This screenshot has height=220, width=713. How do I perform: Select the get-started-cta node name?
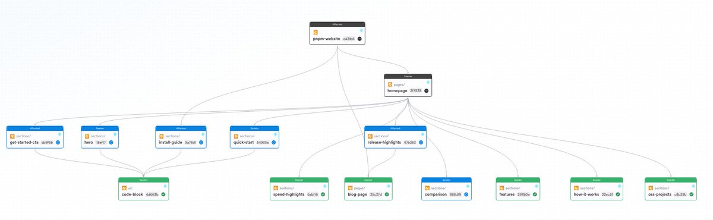[x=24, y=143]
